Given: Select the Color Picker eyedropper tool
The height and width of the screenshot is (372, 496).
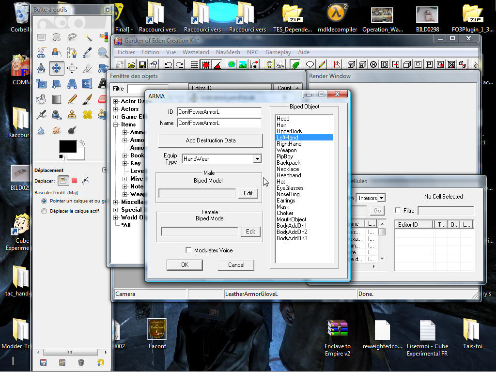Looking at the screenshot, I should pos(88,52).
